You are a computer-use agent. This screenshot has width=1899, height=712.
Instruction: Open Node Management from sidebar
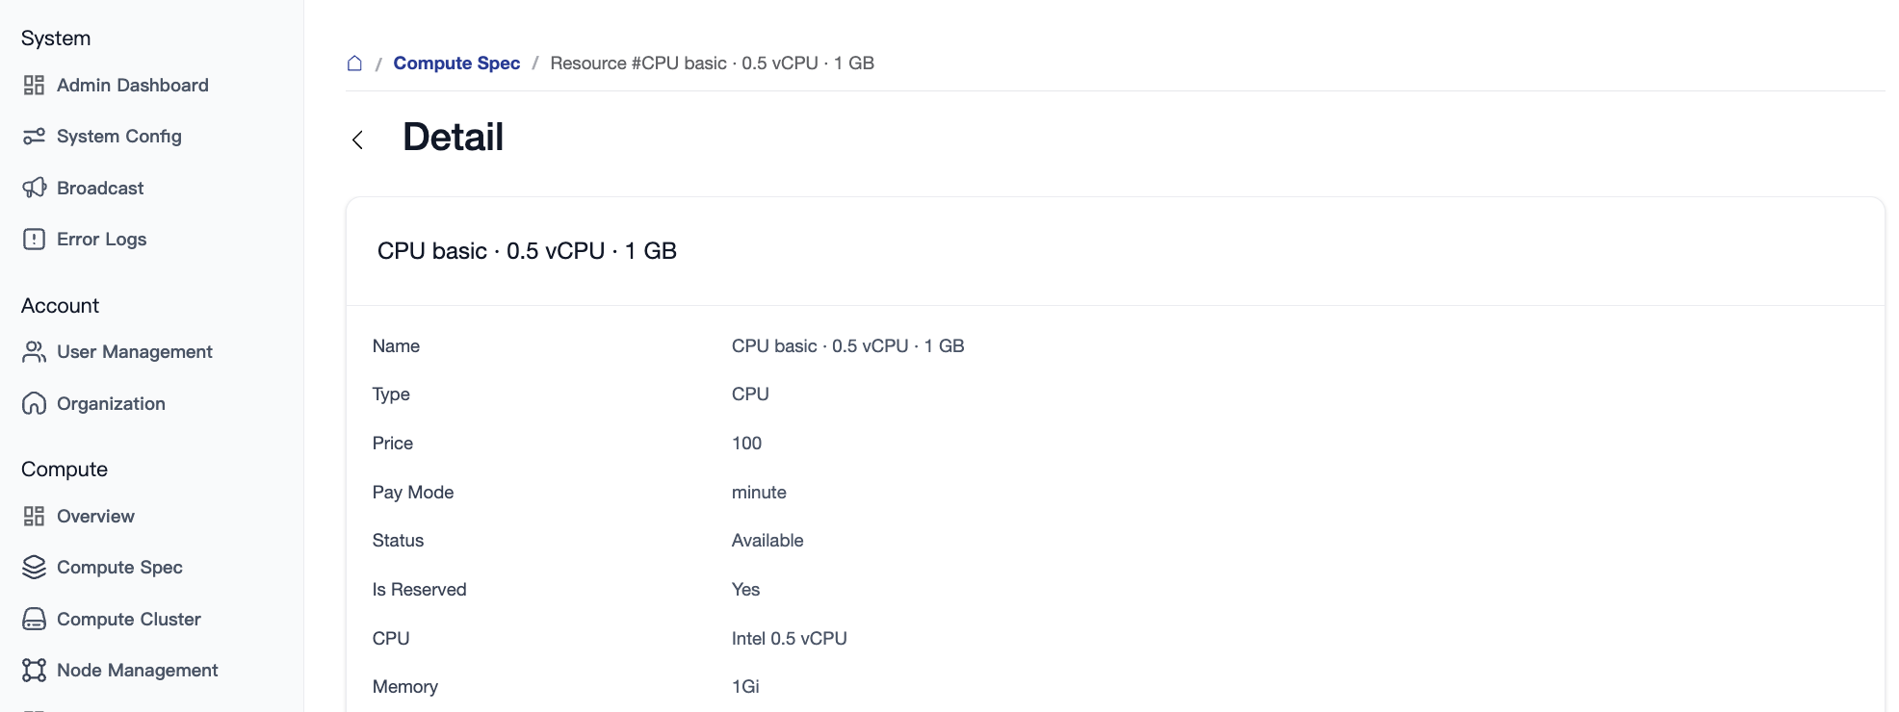coord(137,671)
